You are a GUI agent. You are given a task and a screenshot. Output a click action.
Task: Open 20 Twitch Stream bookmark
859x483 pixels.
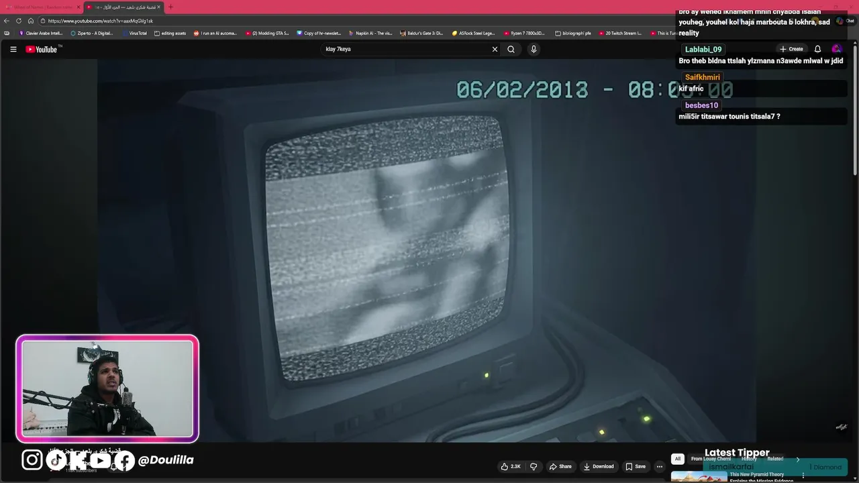[621, 33]
